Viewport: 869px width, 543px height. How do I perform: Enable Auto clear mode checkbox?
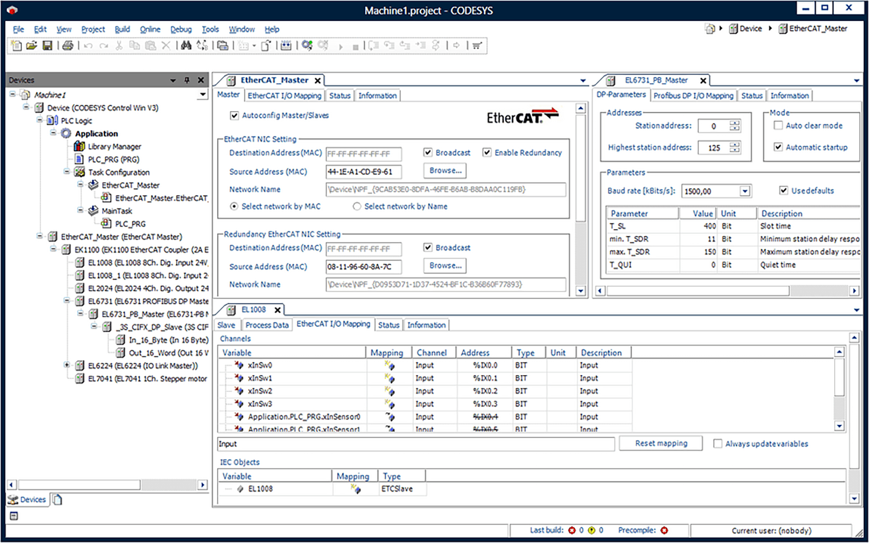coord(778,125)
